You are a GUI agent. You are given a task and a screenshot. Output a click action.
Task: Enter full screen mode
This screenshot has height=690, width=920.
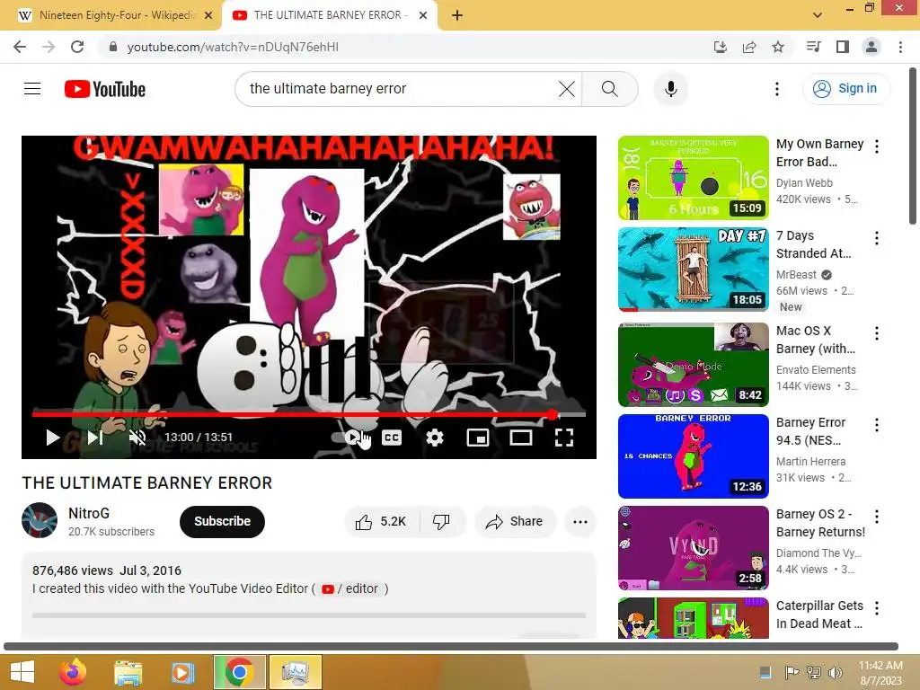click(x=564, y=438)
